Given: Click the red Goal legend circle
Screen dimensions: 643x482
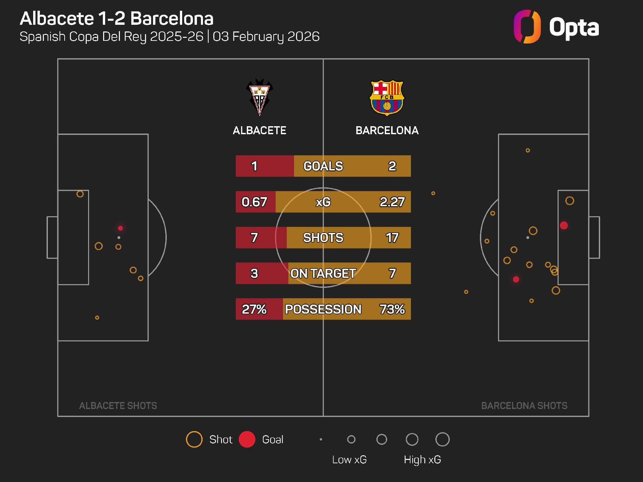Looking at the screenshot, I should click(x=247, y=439).
